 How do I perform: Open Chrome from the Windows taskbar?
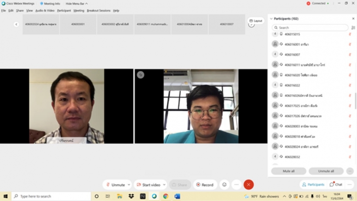(165, 196)
